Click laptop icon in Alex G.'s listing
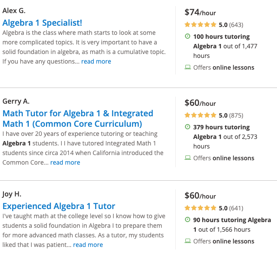 coord(188,67)
